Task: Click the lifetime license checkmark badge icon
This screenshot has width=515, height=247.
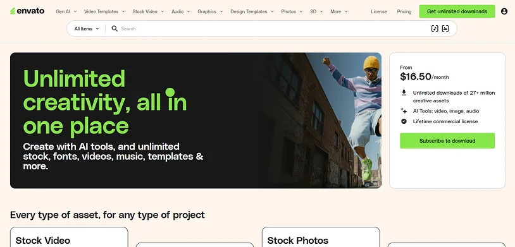Action: click(x=404, y=121)
